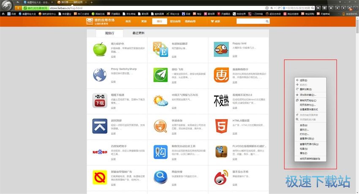359x194 pixels.
Task: Open the blue 购 price comparison icon
Action: tap(160, 152)
